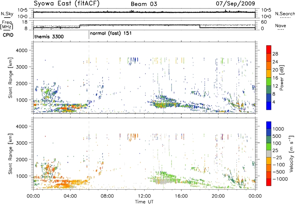Click the '20' tick on the Power colorbar
This screenshot has height=204, width=295.
click(275, 70)
